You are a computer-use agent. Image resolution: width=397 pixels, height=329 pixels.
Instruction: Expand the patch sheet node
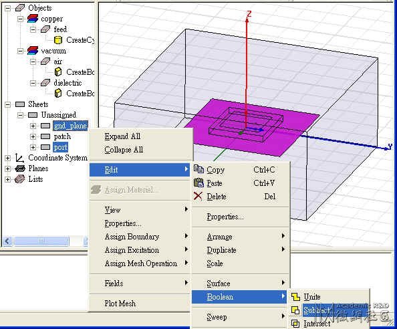click(x=33, y=137)
